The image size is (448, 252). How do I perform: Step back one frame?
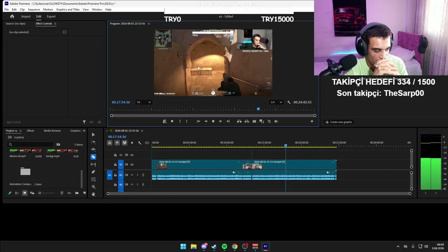click(x=206, y=121)
